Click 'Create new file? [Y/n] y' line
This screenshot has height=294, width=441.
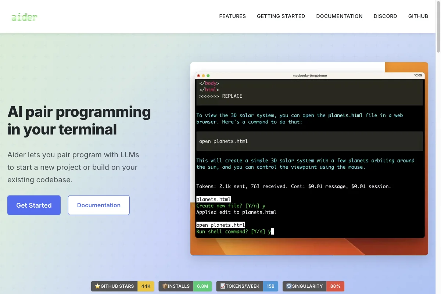[x=231, y=206]
